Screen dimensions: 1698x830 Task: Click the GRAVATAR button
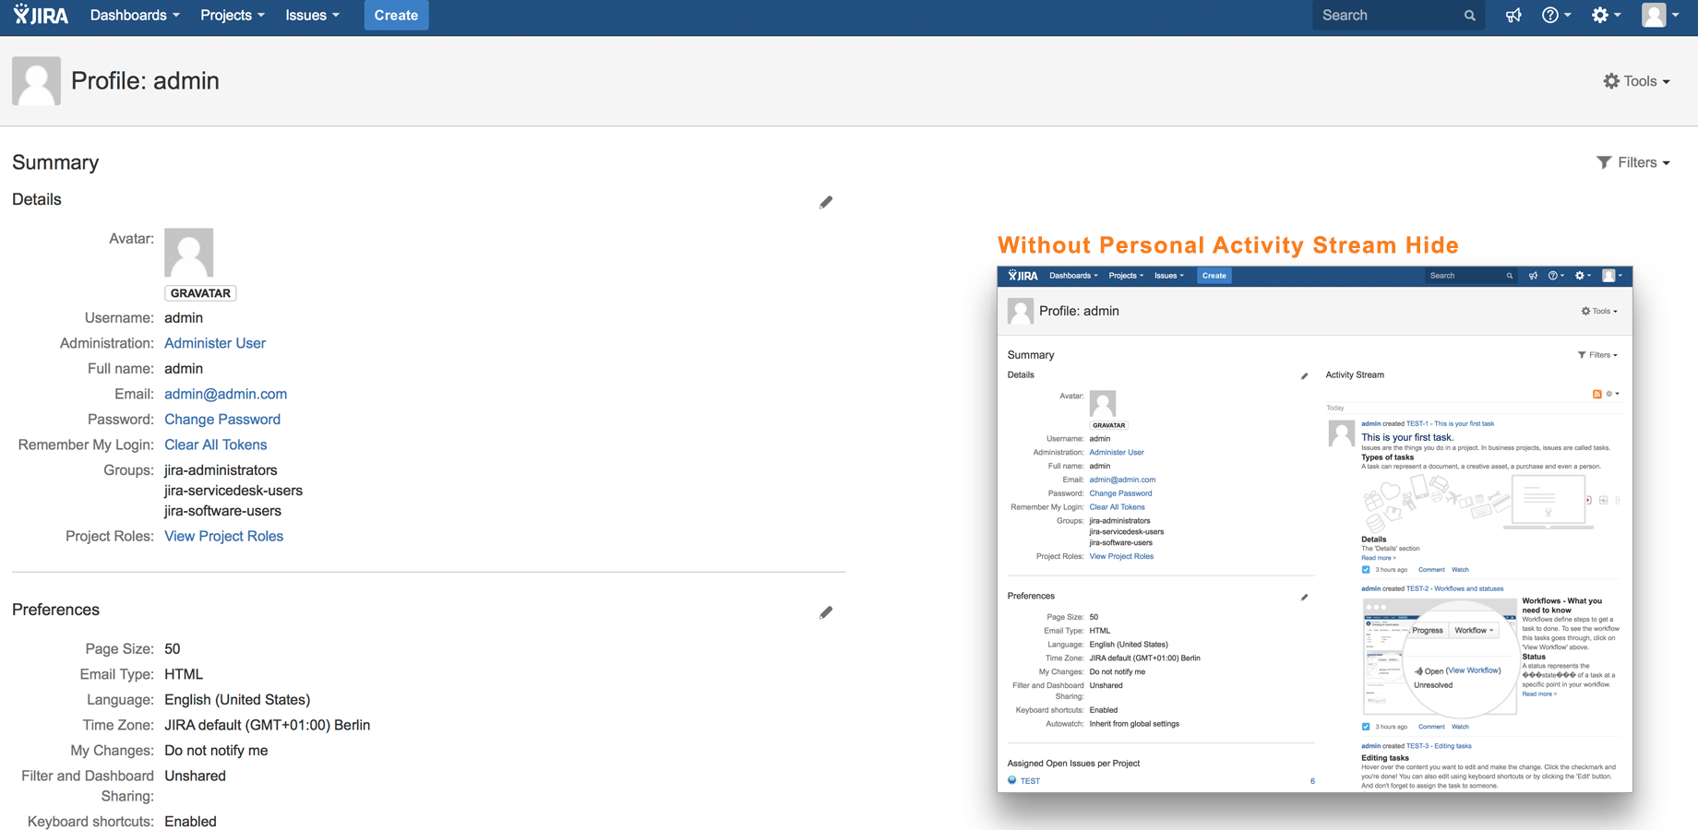coord(200,293)
